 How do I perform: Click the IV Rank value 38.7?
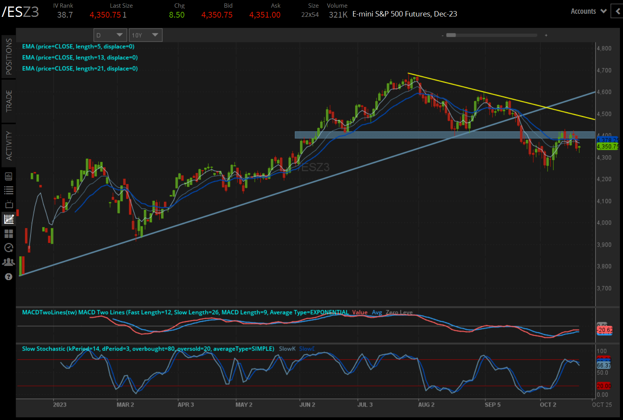[65, 15]
